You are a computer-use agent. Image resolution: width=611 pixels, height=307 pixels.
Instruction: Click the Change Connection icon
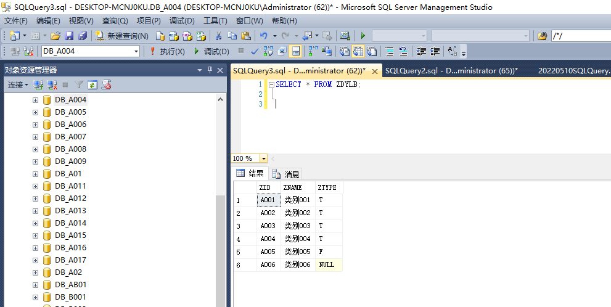28,51
